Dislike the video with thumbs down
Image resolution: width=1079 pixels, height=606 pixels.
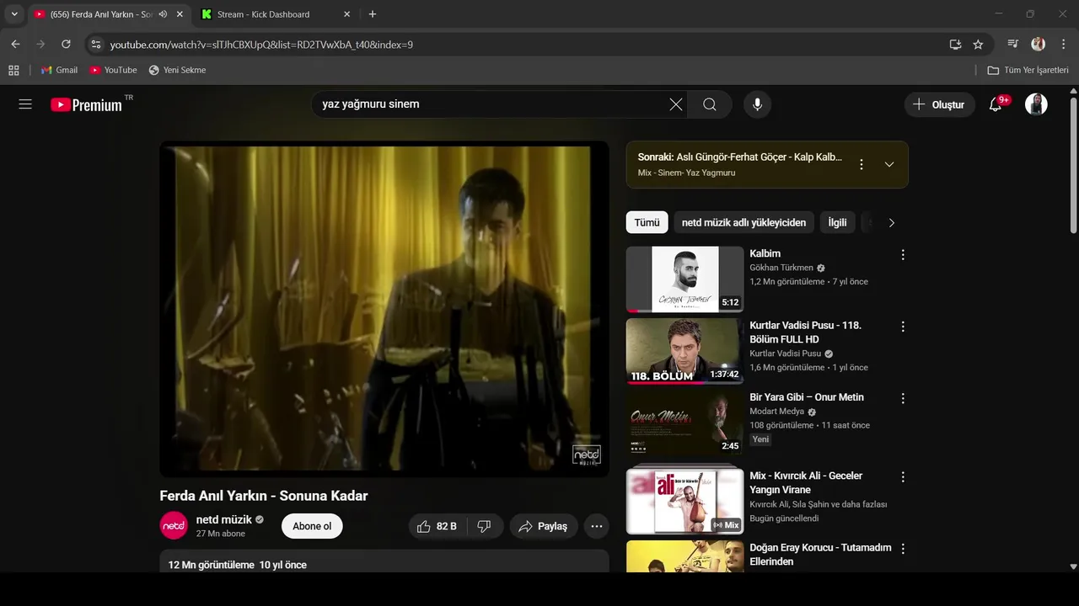[485, 526]
